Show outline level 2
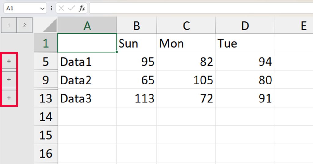This screenshot has height=164, width=313. click(24, 25)
